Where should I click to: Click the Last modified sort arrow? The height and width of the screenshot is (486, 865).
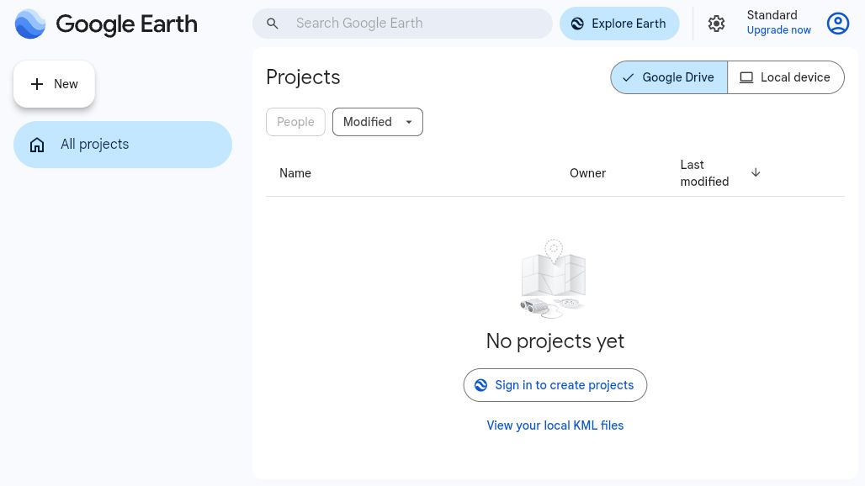(x=756, y=172)
